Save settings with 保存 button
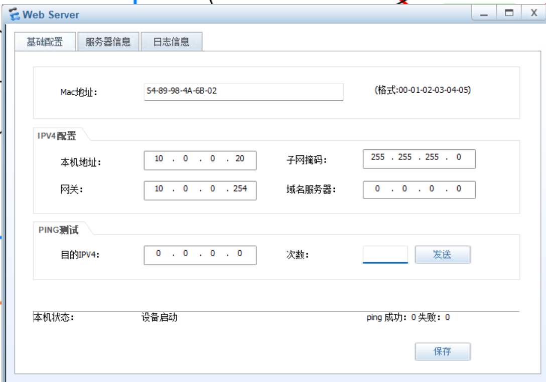 [443, 351]
